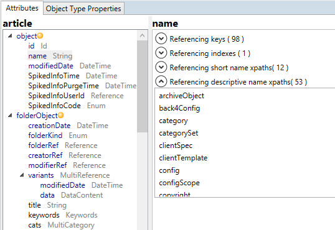
Task: Select configScope in xpaths list
Action: [179, 183]
